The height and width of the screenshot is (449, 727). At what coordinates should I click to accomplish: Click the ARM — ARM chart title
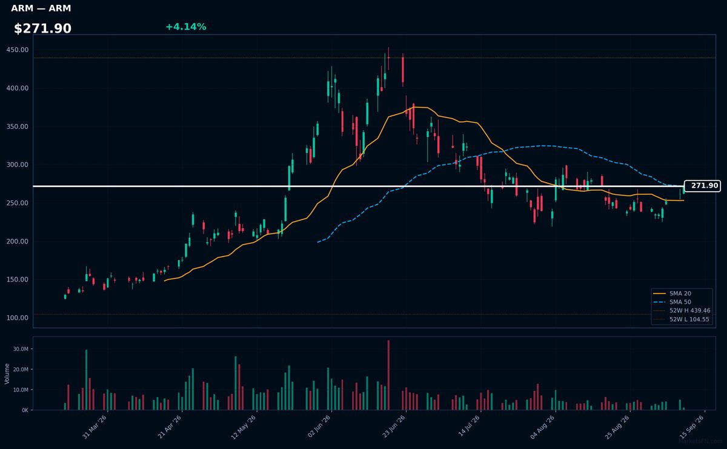coord(41,8)
